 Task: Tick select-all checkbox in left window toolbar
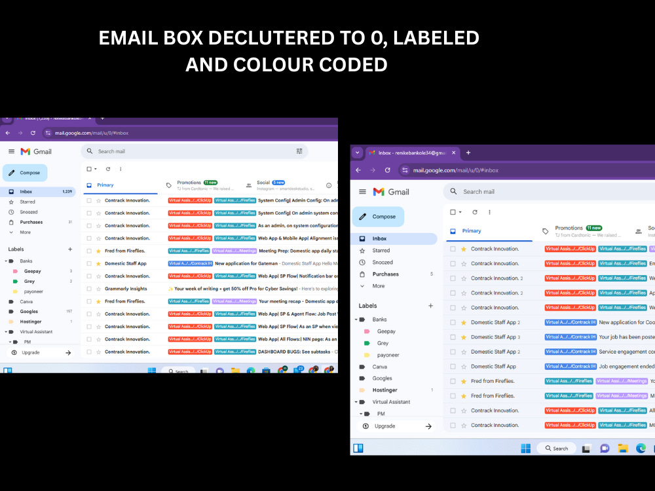[x=89, y=169]
